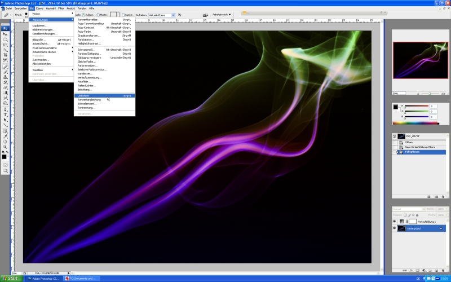Toggle lock all in Layers panel
This screenshot has width=451, height=282.
(x=417, y=215)
